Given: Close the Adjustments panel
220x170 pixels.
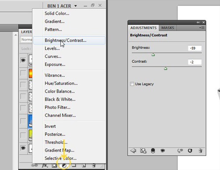Looking at the screenshot, I should [203, 22].
